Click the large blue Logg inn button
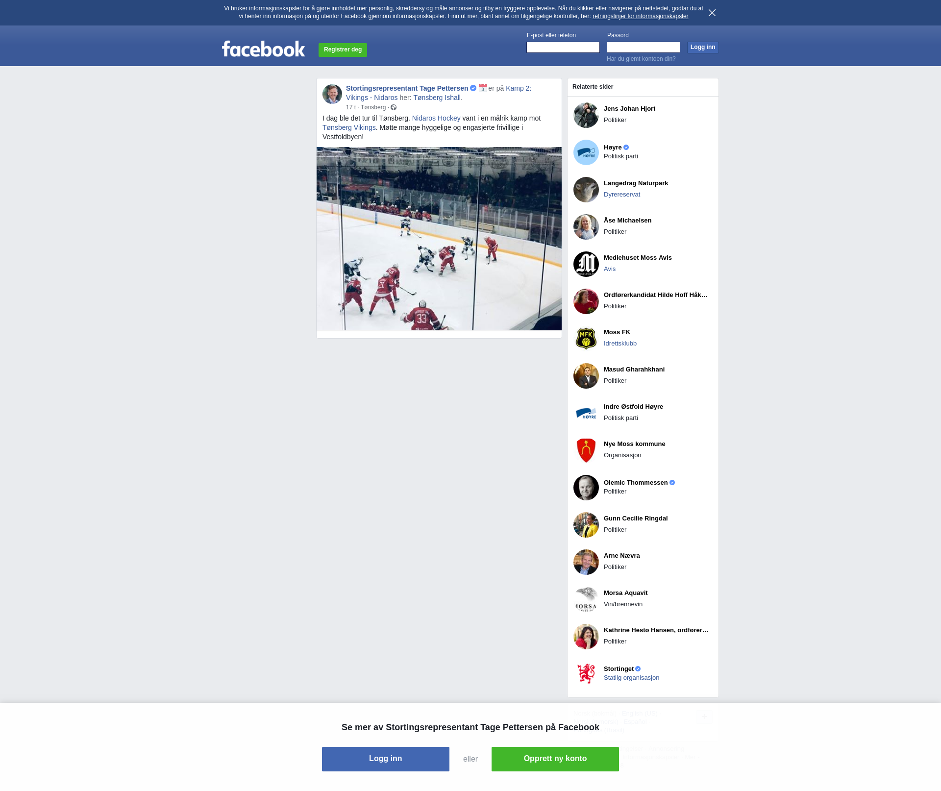This screenshot has width=941, height=791. click(386, 759)
